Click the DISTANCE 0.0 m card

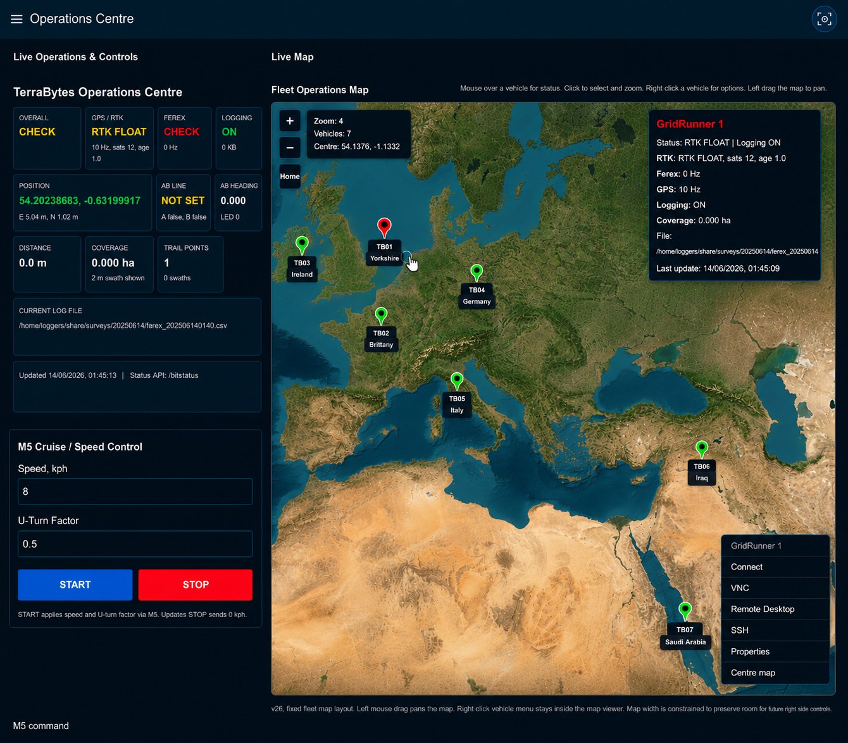click(47, 264)
